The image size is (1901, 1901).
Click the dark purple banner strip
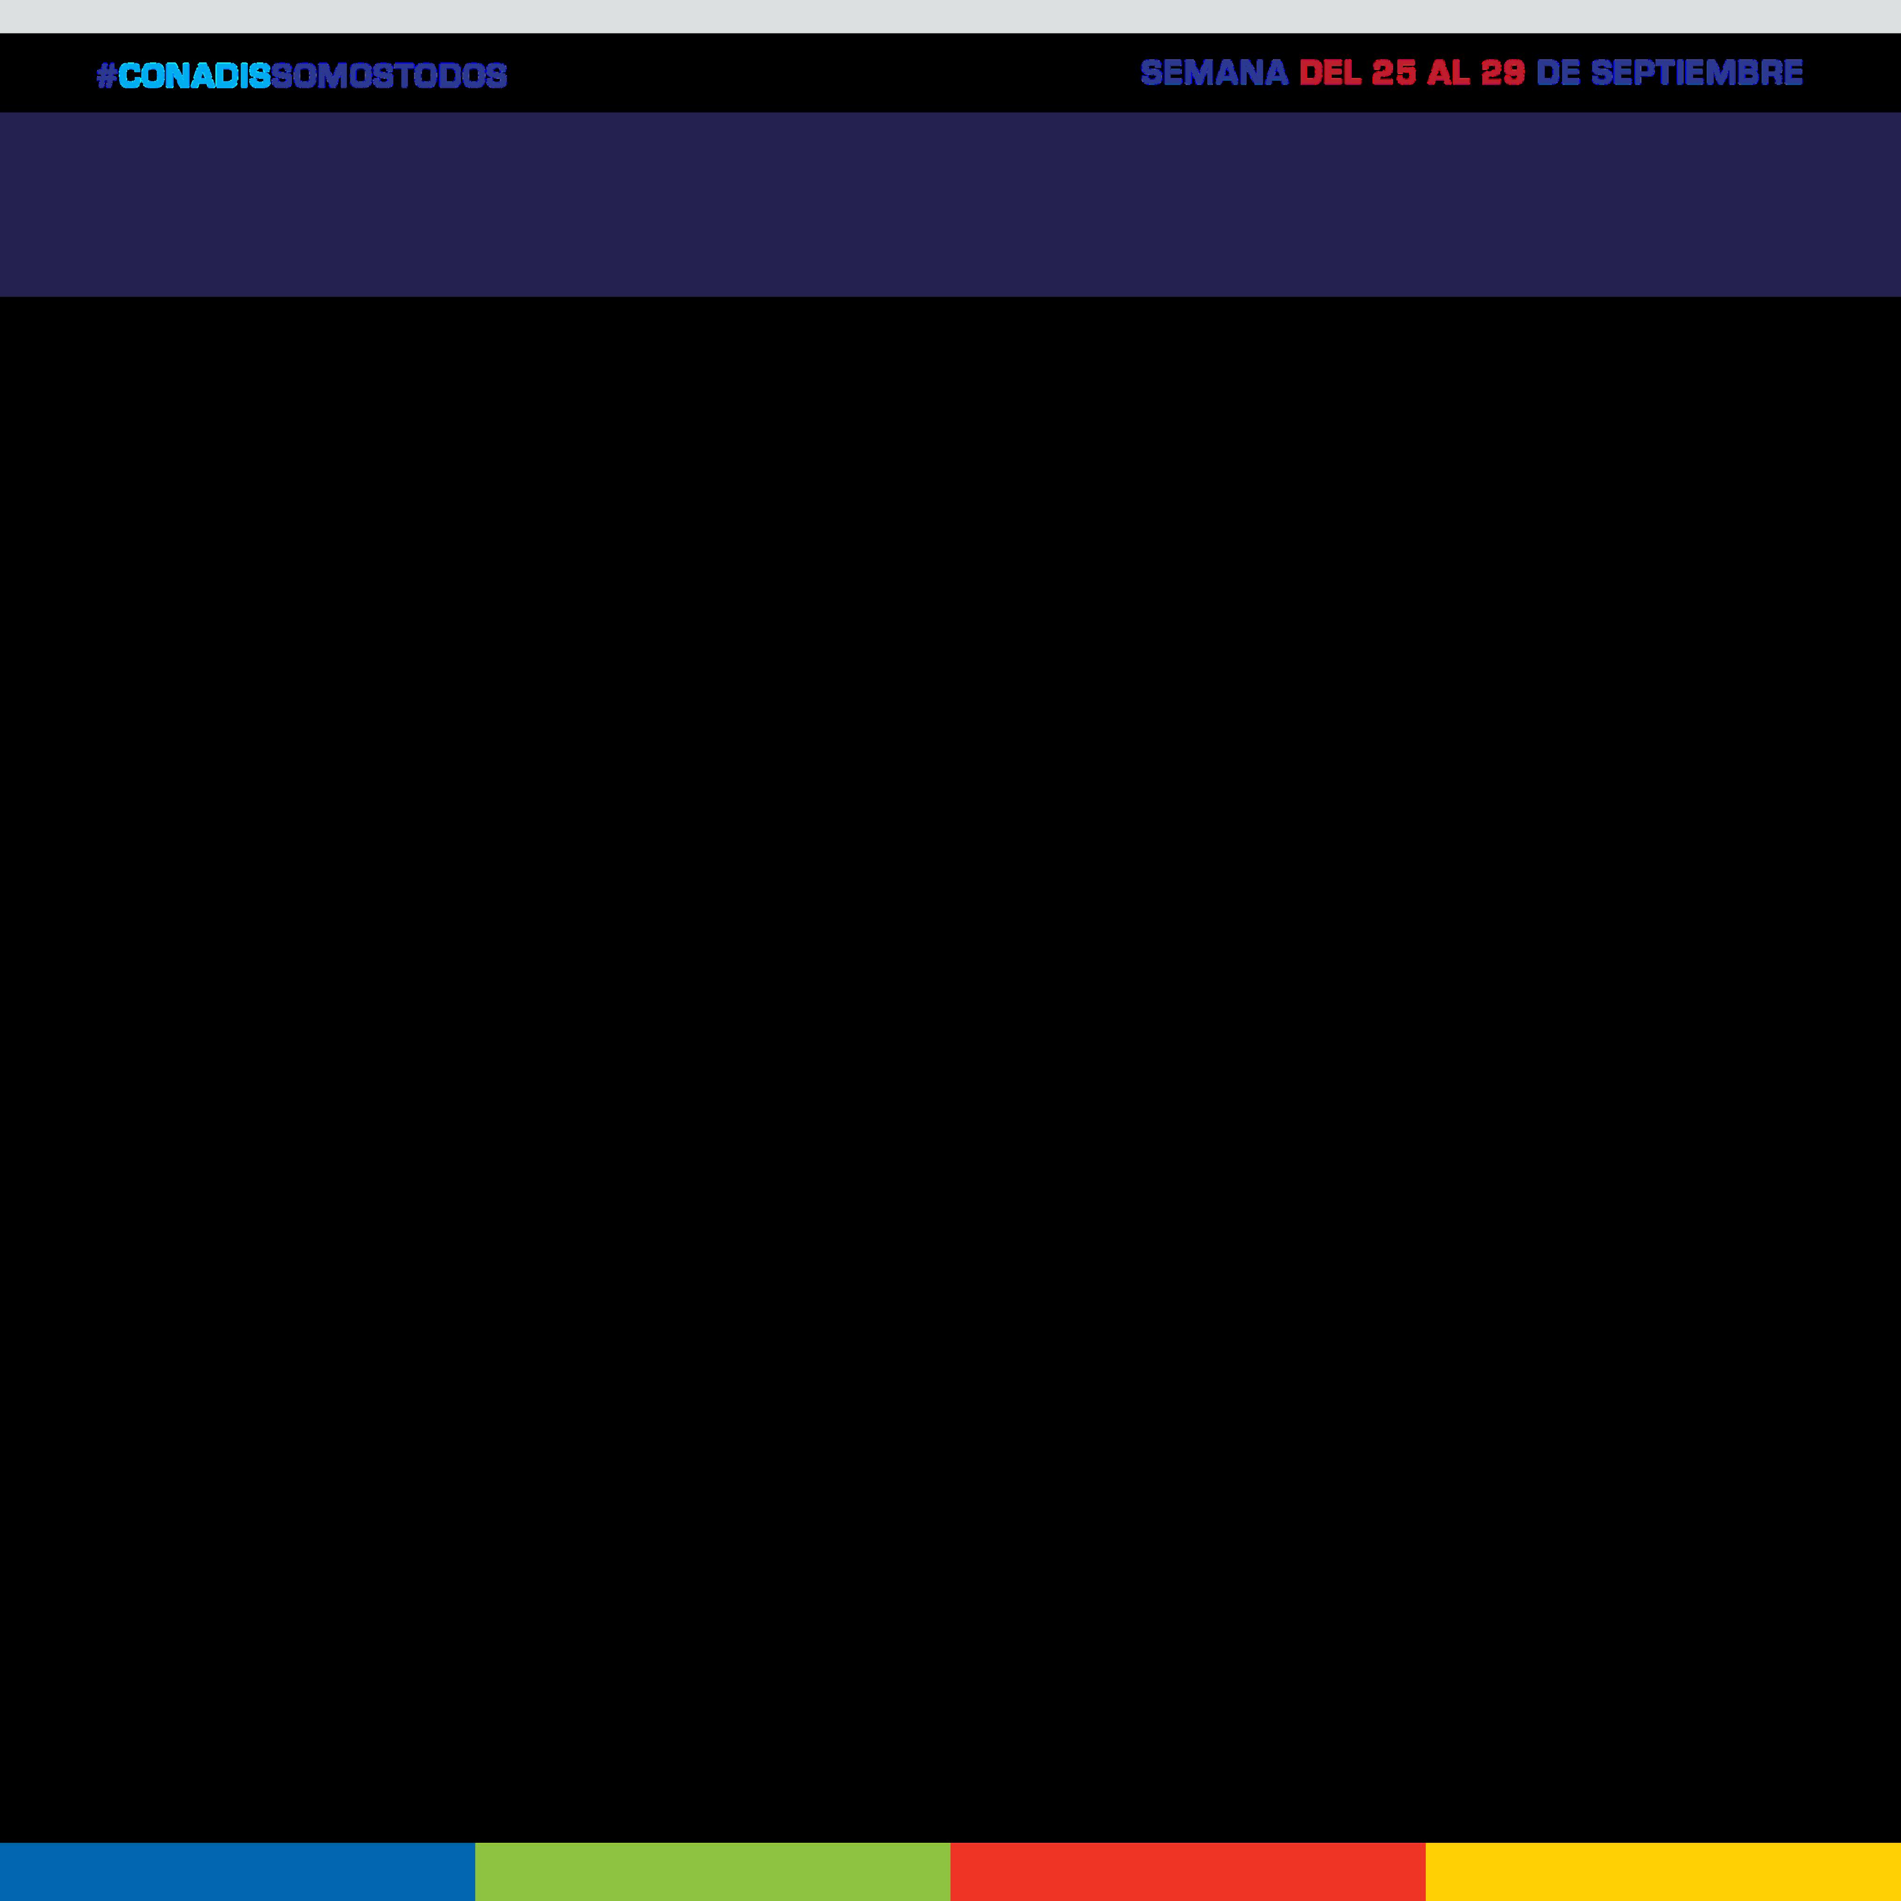pyautogui.click(x=950, y=204)
